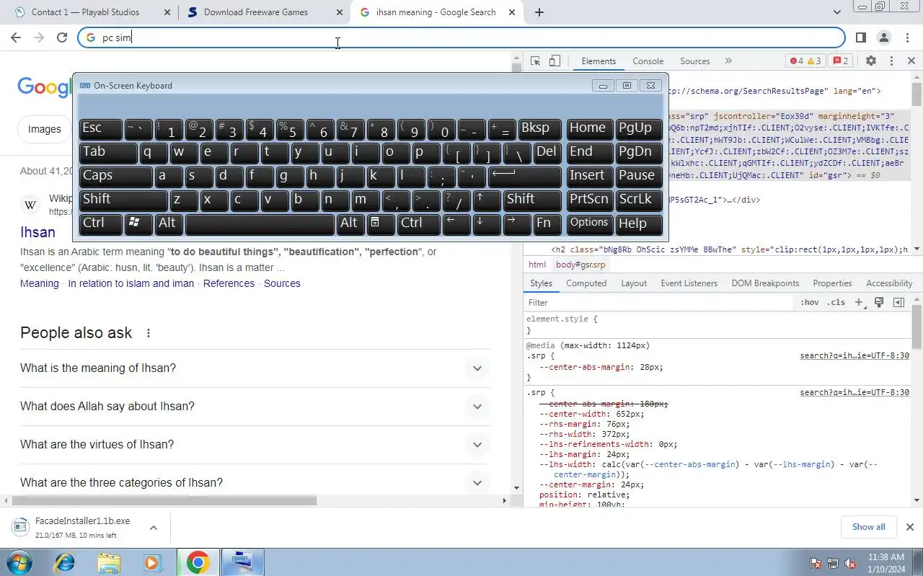
Task: Open the DOM Breakpoints tab
Action: (765, 283)
